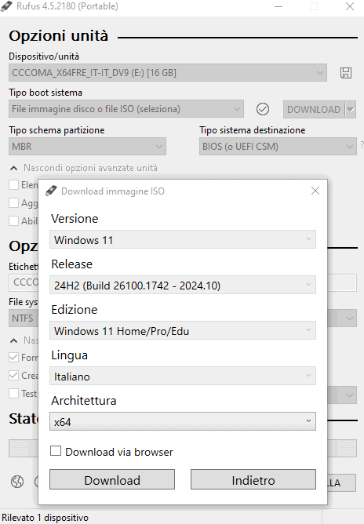The width and height of the screenshot is (364, 524).
Task: Open the Lingua dropdown set to Italiano
Action: click(183, 376)
